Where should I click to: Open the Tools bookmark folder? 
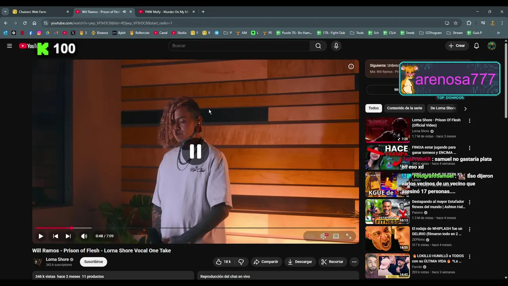pos(357,33)
